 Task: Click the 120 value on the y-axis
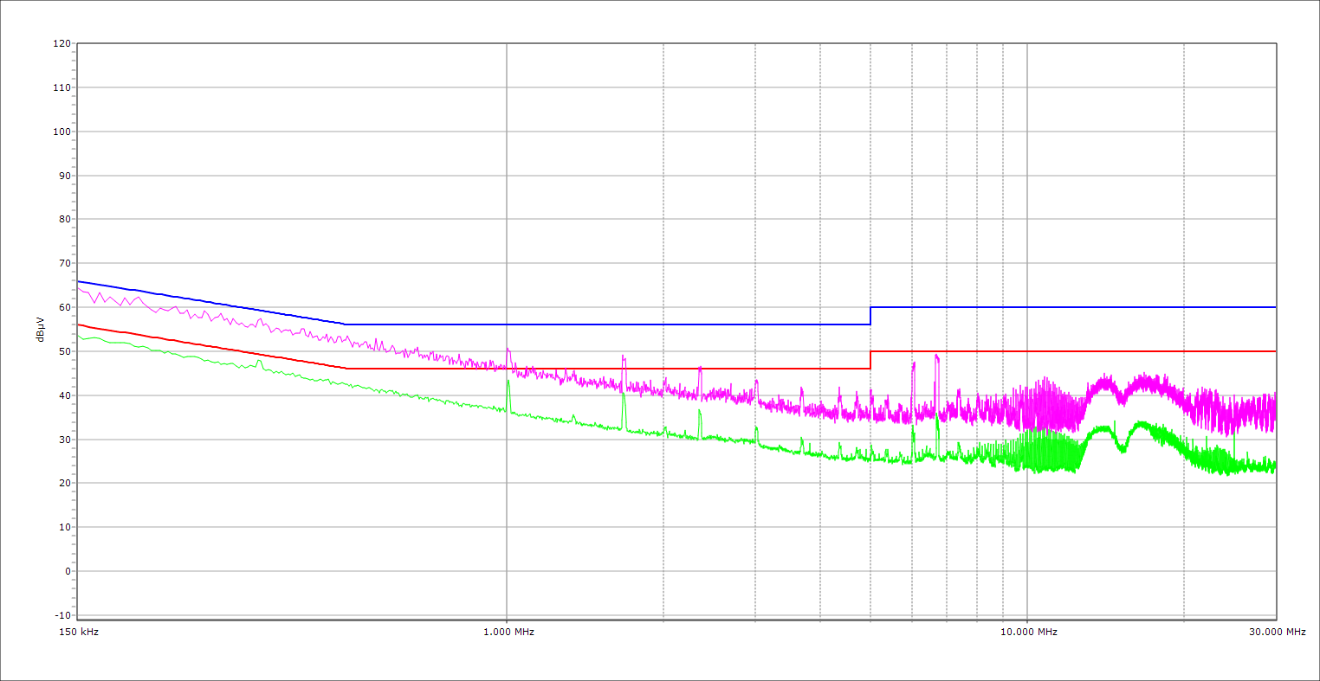(x=61, y=43)
